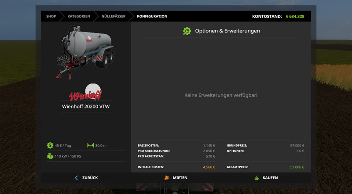Navigate to Güllefässer breadcrumb
The width and height of the screenshot is (352, 194).
114,16
